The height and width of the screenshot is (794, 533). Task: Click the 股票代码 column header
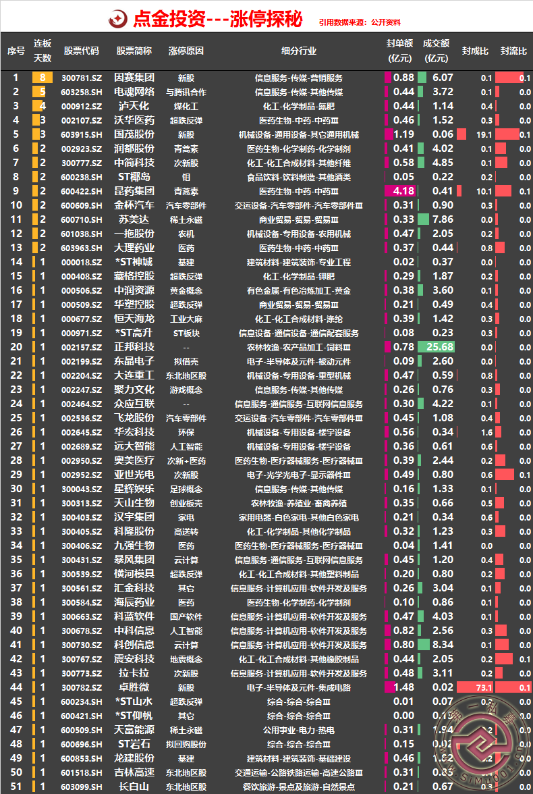(x=81, y=51)
